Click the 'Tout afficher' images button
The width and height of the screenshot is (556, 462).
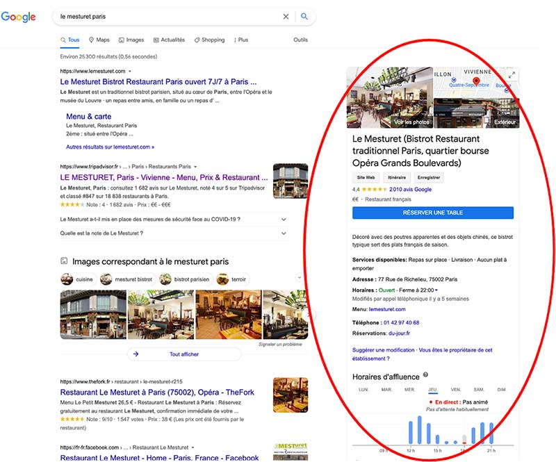tap(183, 354)
